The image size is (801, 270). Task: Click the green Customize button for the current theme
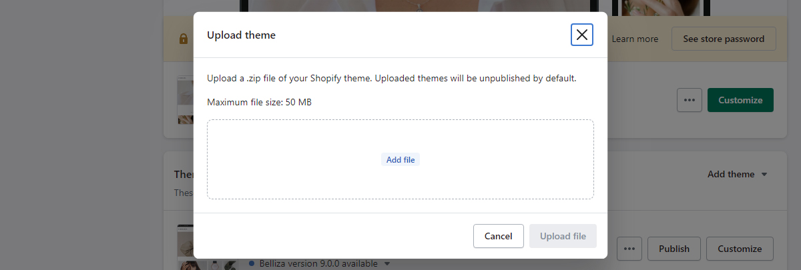[740, 100]
